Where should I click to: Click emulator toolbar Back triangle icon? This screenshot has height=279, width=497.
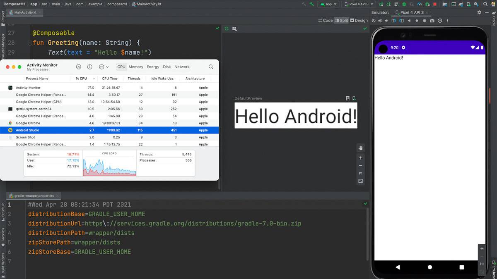pos(409,20)
